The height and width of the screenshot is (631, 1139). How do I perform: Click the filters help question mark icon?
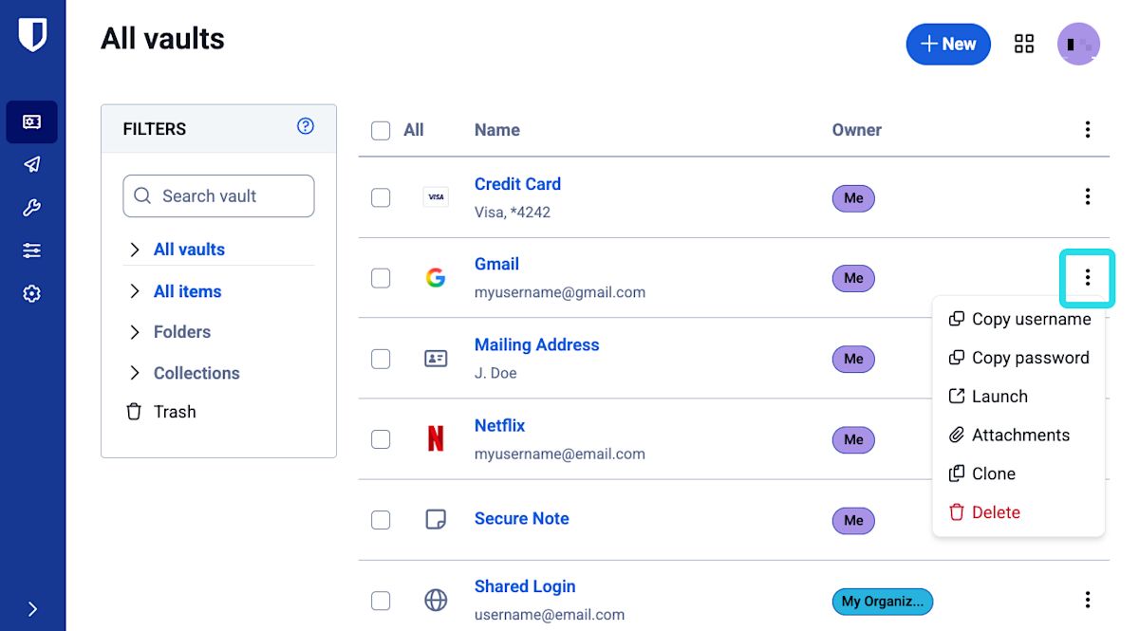(x=305, y=126)
